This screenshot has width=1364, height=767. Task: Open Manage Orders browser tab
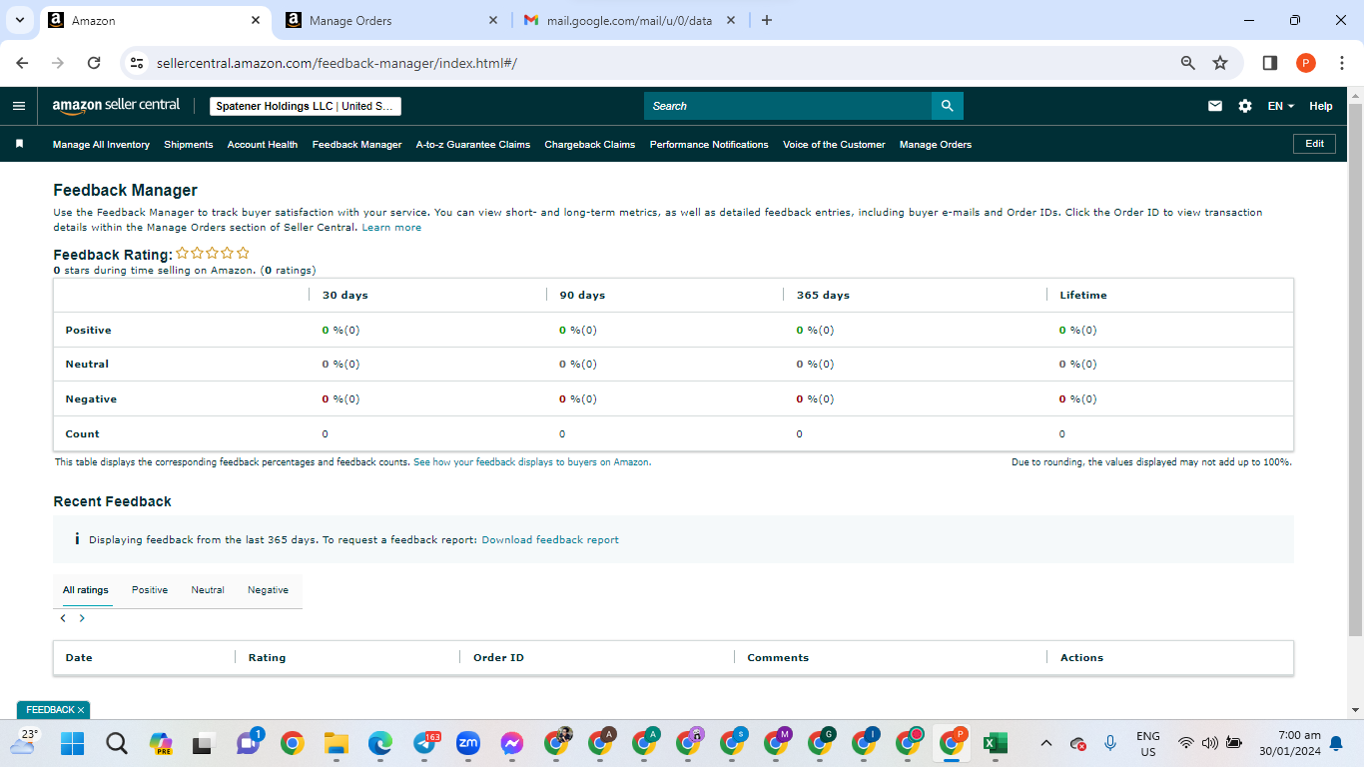[x=391, y=20]
